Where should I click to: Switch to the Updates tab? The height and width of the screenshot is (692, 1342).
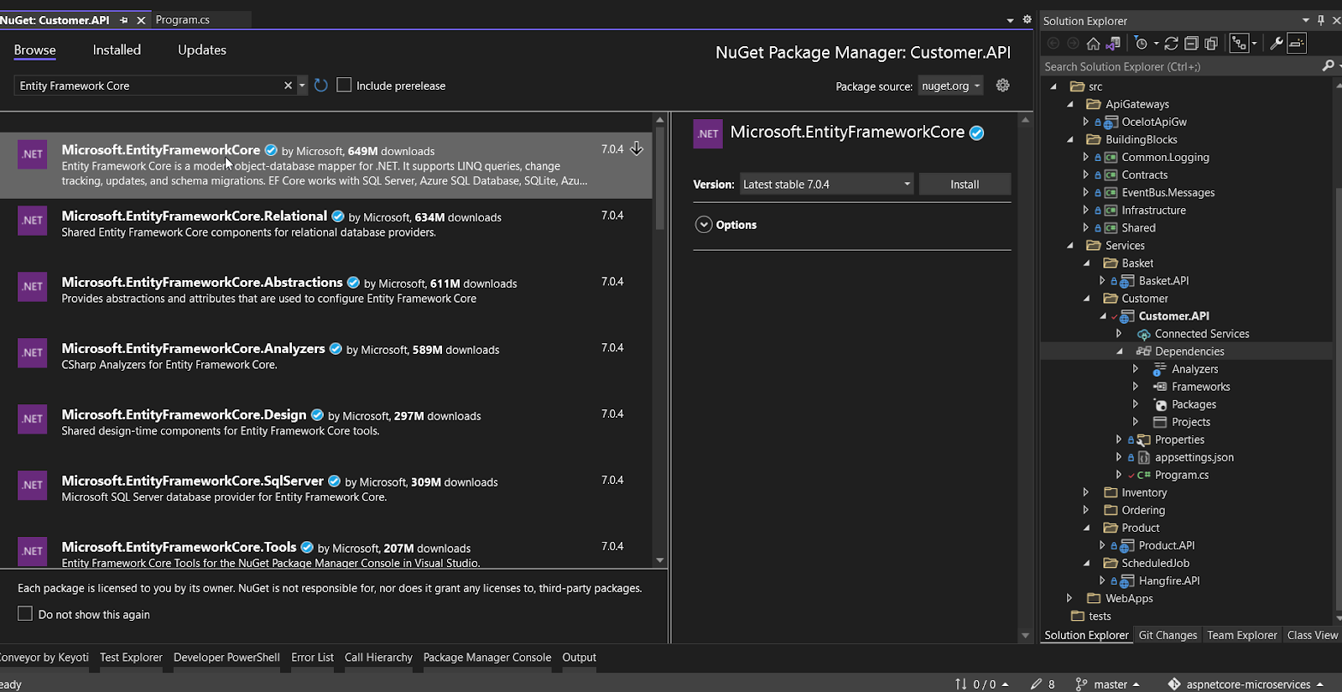[202, 50]
